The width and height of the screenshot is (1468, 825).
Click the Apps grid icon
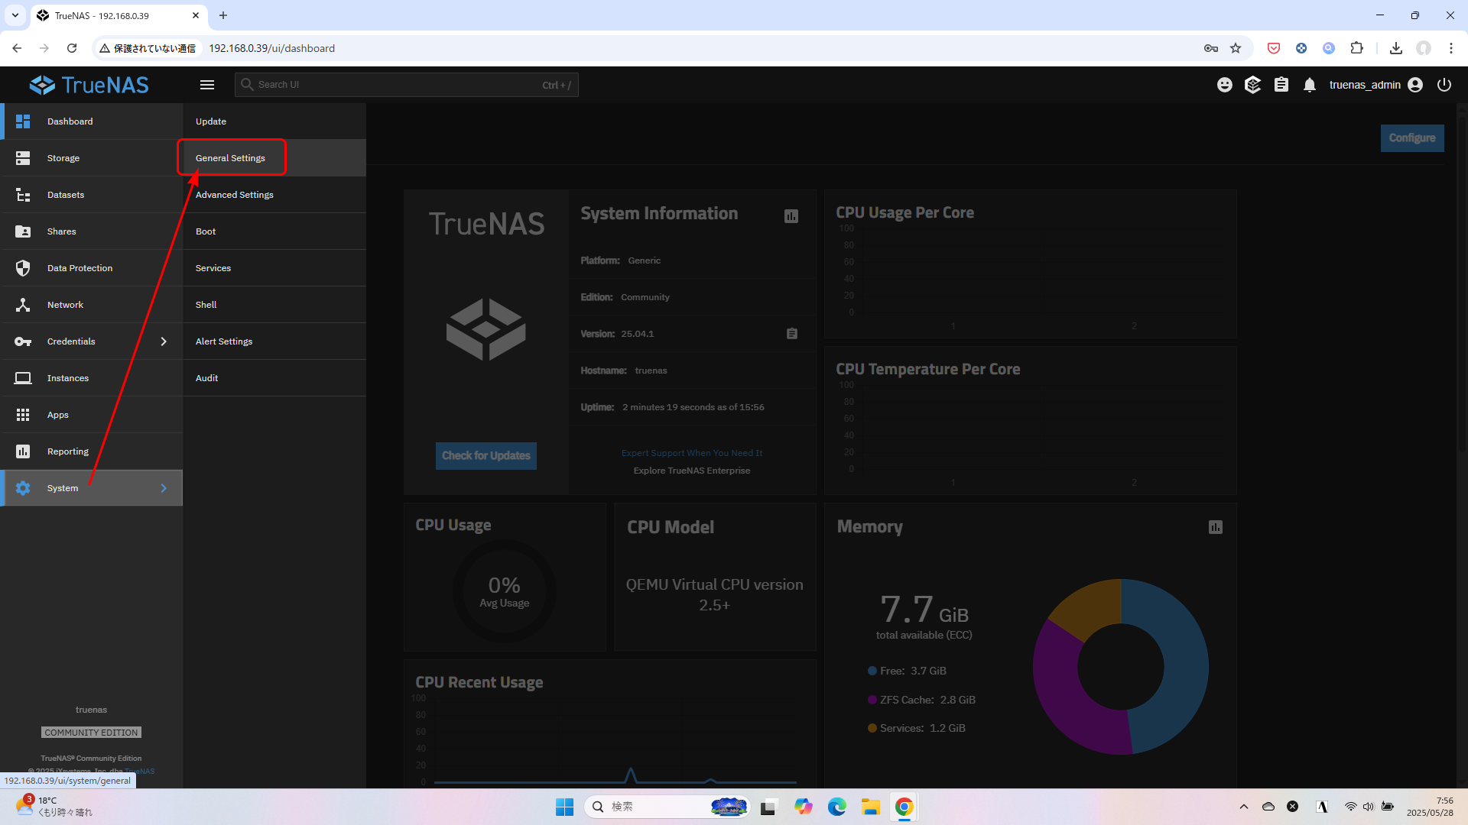click(23, 415)
